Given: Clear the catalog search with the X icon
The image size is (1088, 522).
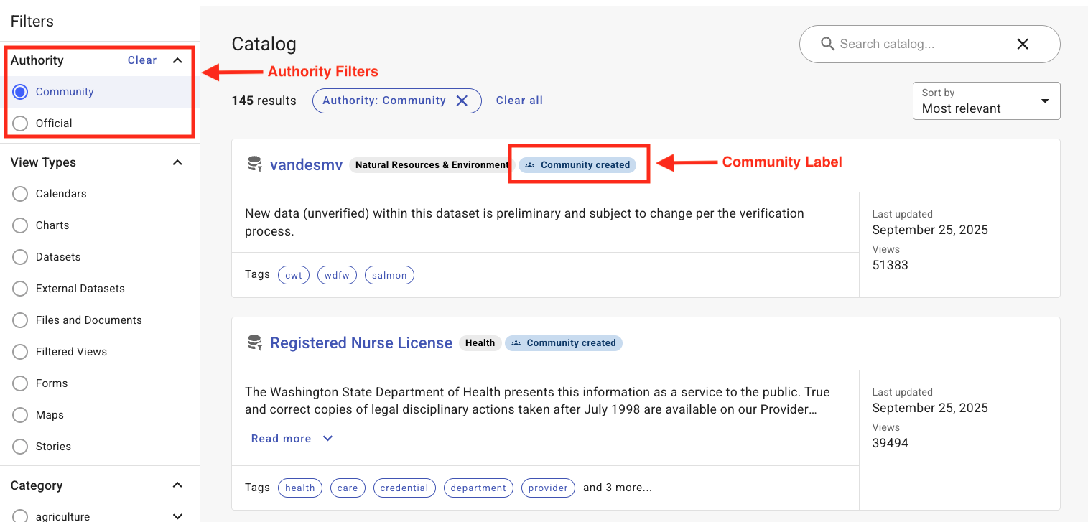Looking at the screenshot, I should (1023, 45).
